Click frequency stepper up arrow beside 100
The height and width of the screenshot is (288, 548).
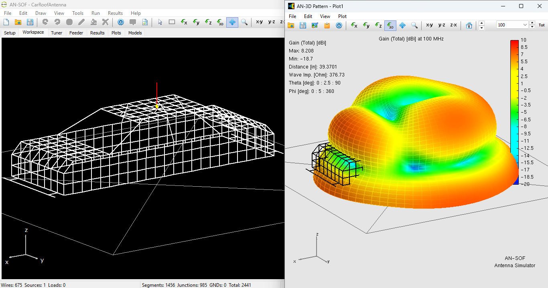pyautogui.click(x=532, y=23)
